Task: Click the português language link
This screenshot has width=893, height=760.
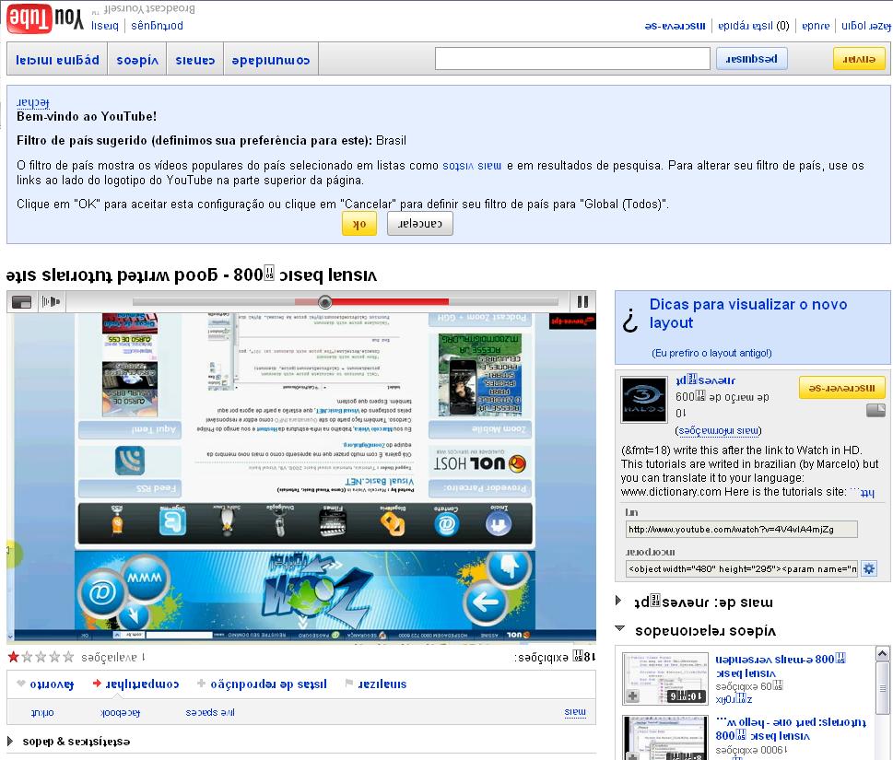Action: point(157,26)
